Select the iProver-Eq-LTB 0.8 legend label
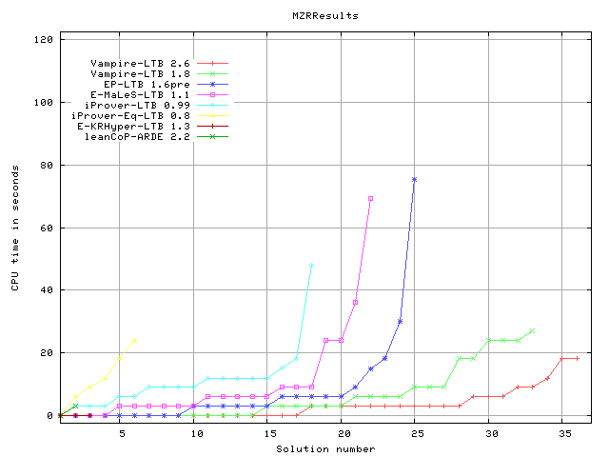The height and width of the screenshot is (457, 609). tap(130, 115)
